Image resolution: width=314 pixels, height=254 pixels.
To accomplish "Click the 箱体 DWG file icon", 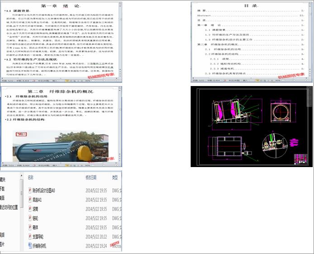I will (x=30, y=227).
